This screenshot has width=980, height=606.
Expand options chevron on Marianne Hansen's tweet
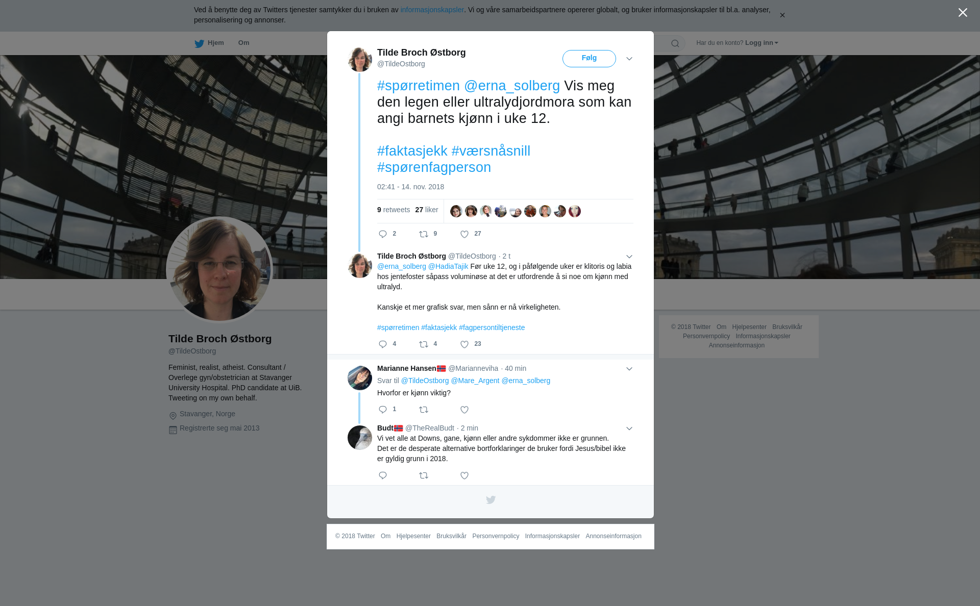(x=629, y=369)
